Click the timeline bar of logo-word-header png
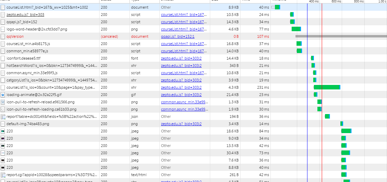387x182 pixels. [296, 29]
